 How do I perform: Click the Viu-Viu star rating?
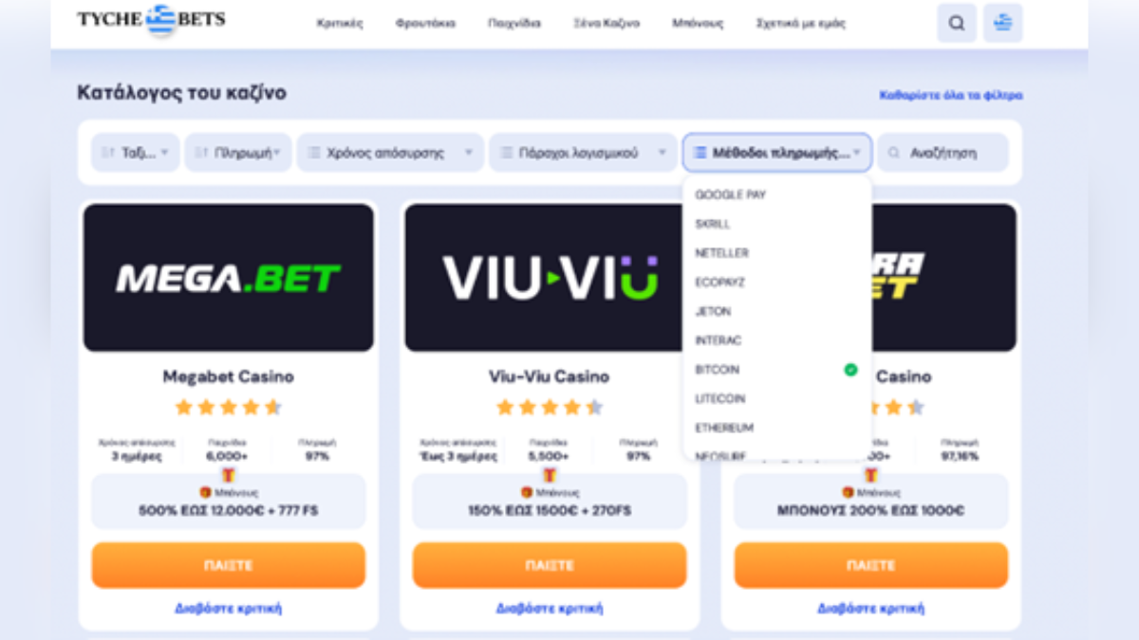[550, 408]
